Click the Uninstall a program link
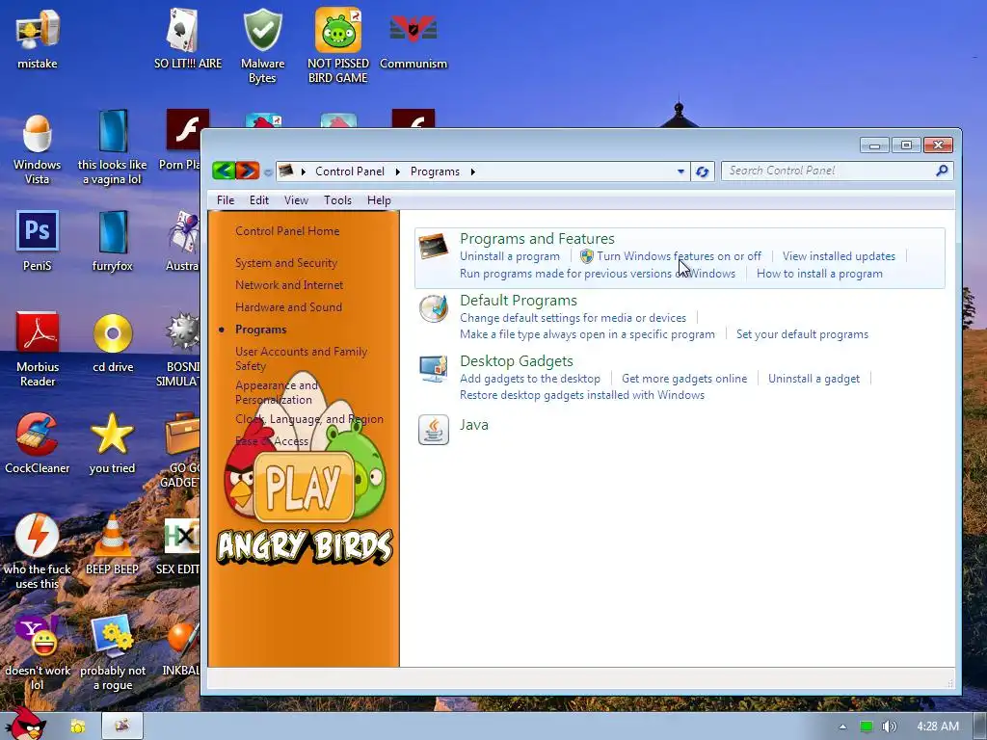This screenshot has width=987, height=740. tap(509, 256)
